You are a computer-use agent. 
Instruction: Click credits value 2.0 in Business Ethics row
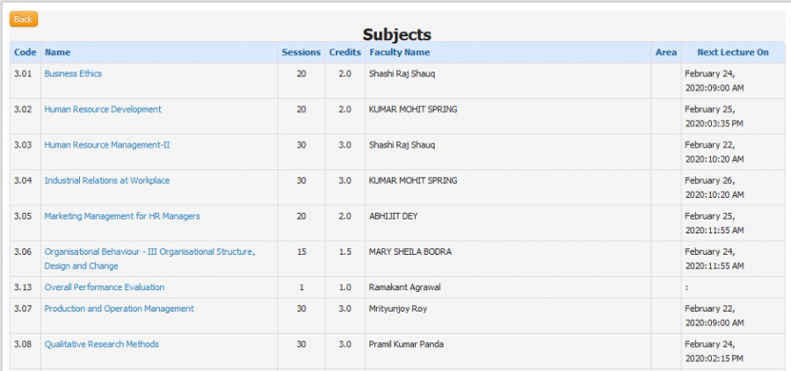(345, 74)
